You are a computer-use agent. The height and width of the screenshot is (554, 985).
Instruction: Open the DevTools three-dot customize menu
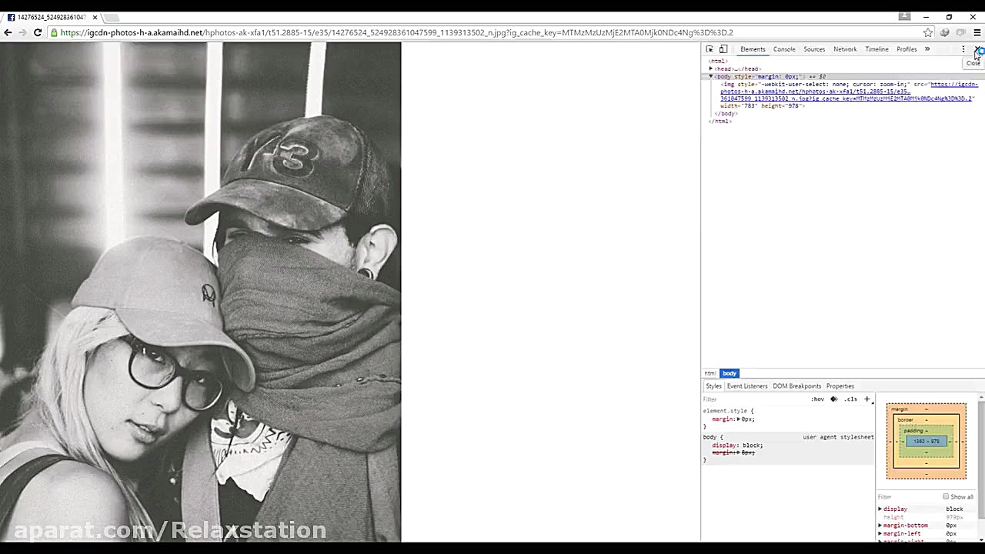(x=963, y=49)
